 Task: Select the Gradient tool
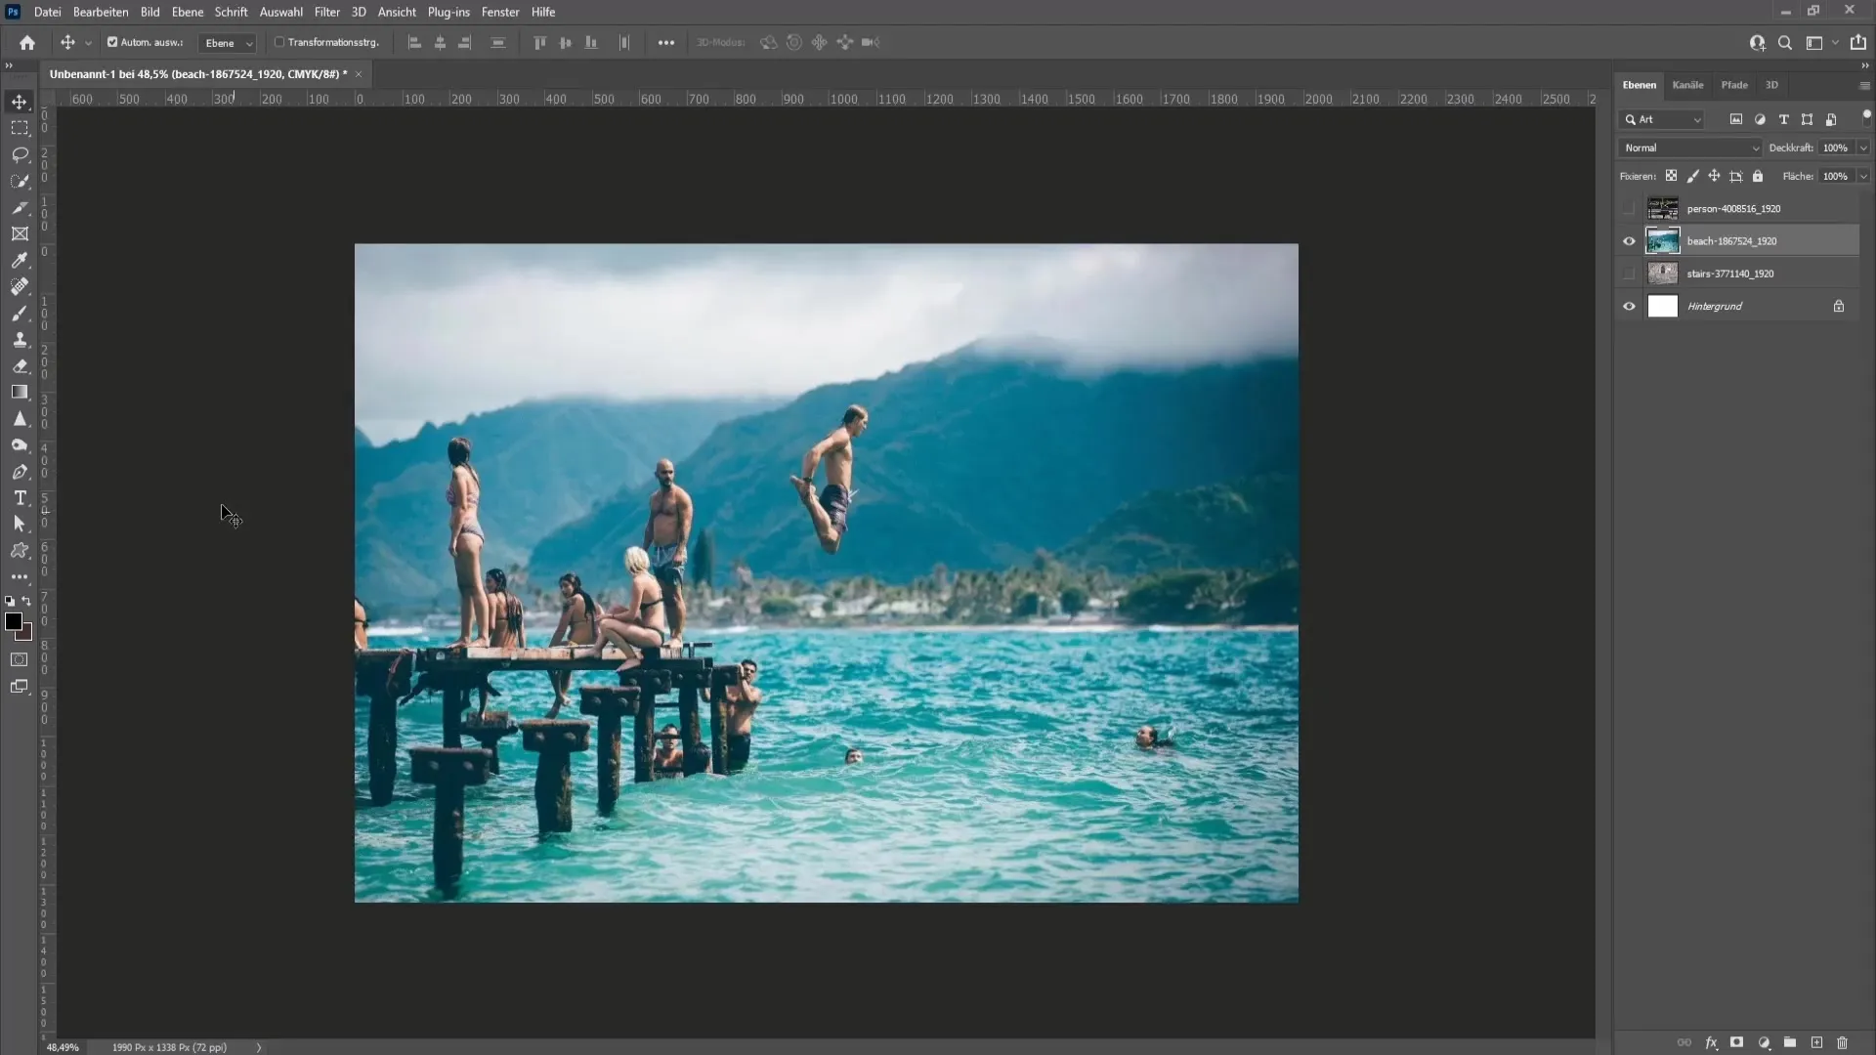click(20, 392)
